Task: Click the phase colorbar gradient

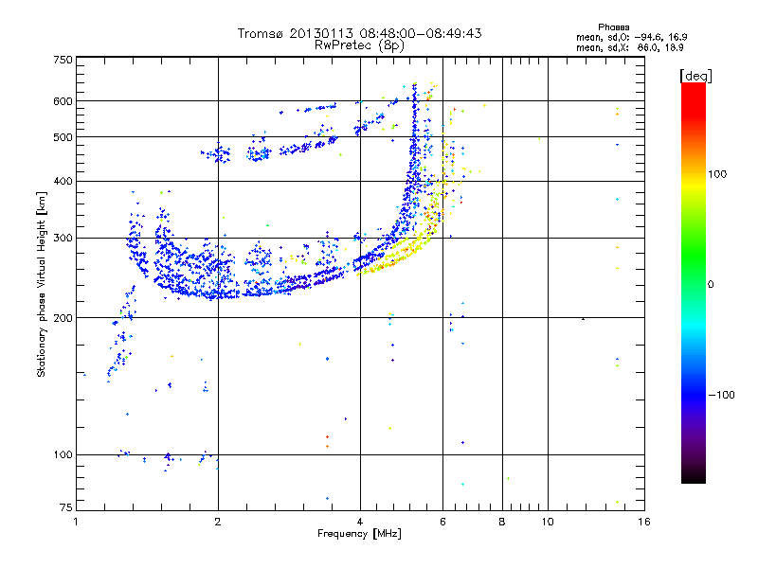Action: [x=694, y=282]
